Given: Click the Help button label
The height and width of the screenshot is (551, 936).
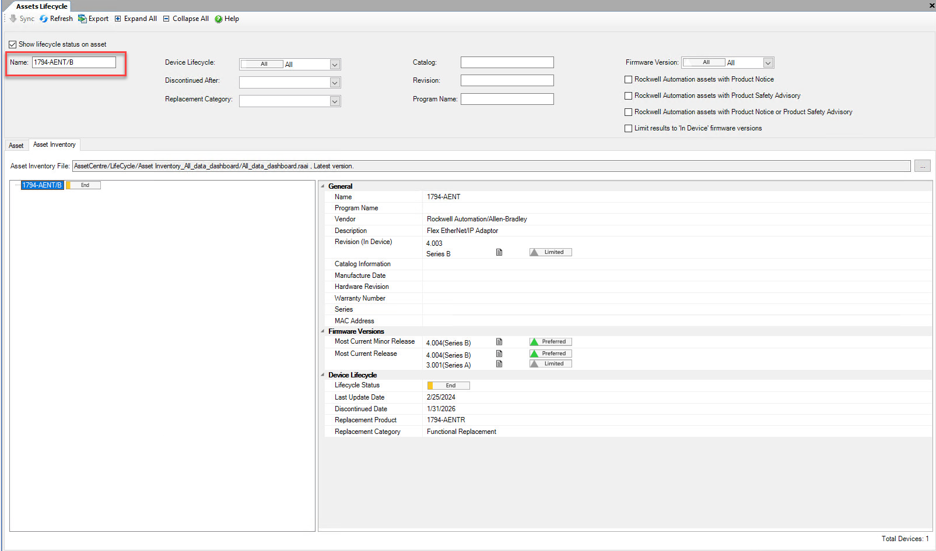Looking at the screenshot, I should [x=232, y=19].
